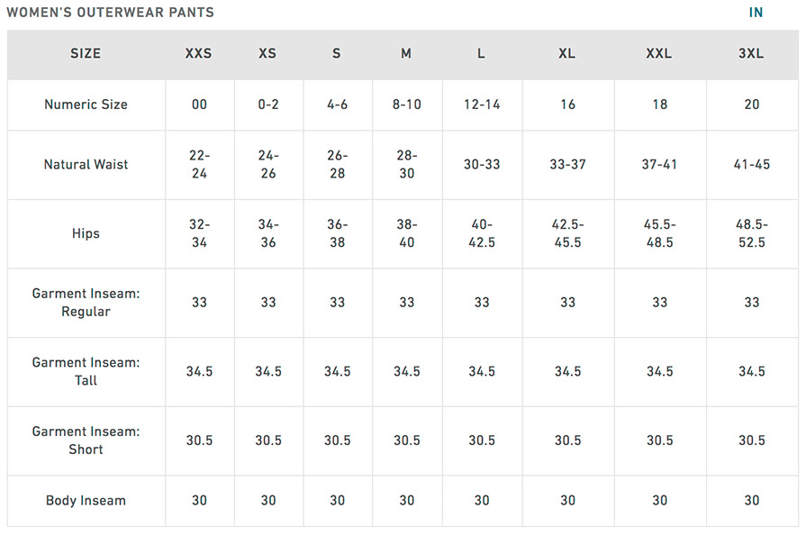806x536 pixels.
Task: Click the Garment Inseam: Regular label
Action: (x=86, y=303)
